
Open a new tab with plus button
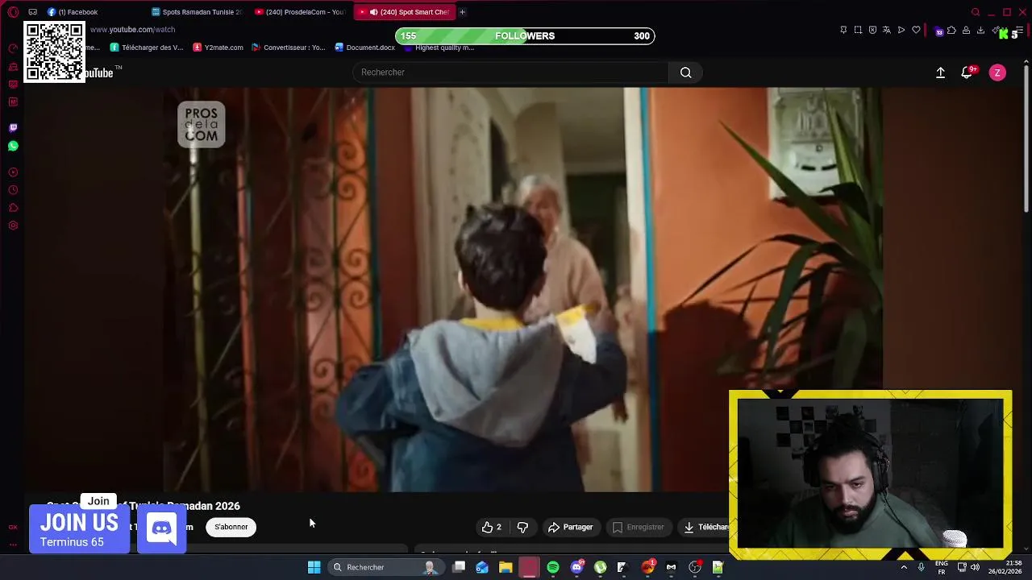pyautogui.click(x=462, y=12)
